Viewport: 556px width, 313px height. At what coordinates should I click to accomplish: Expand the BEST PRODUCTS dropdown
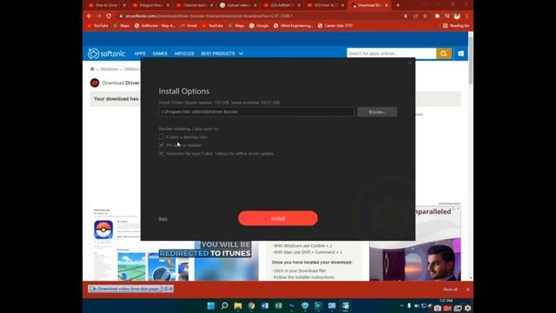(x=222, y=54)
